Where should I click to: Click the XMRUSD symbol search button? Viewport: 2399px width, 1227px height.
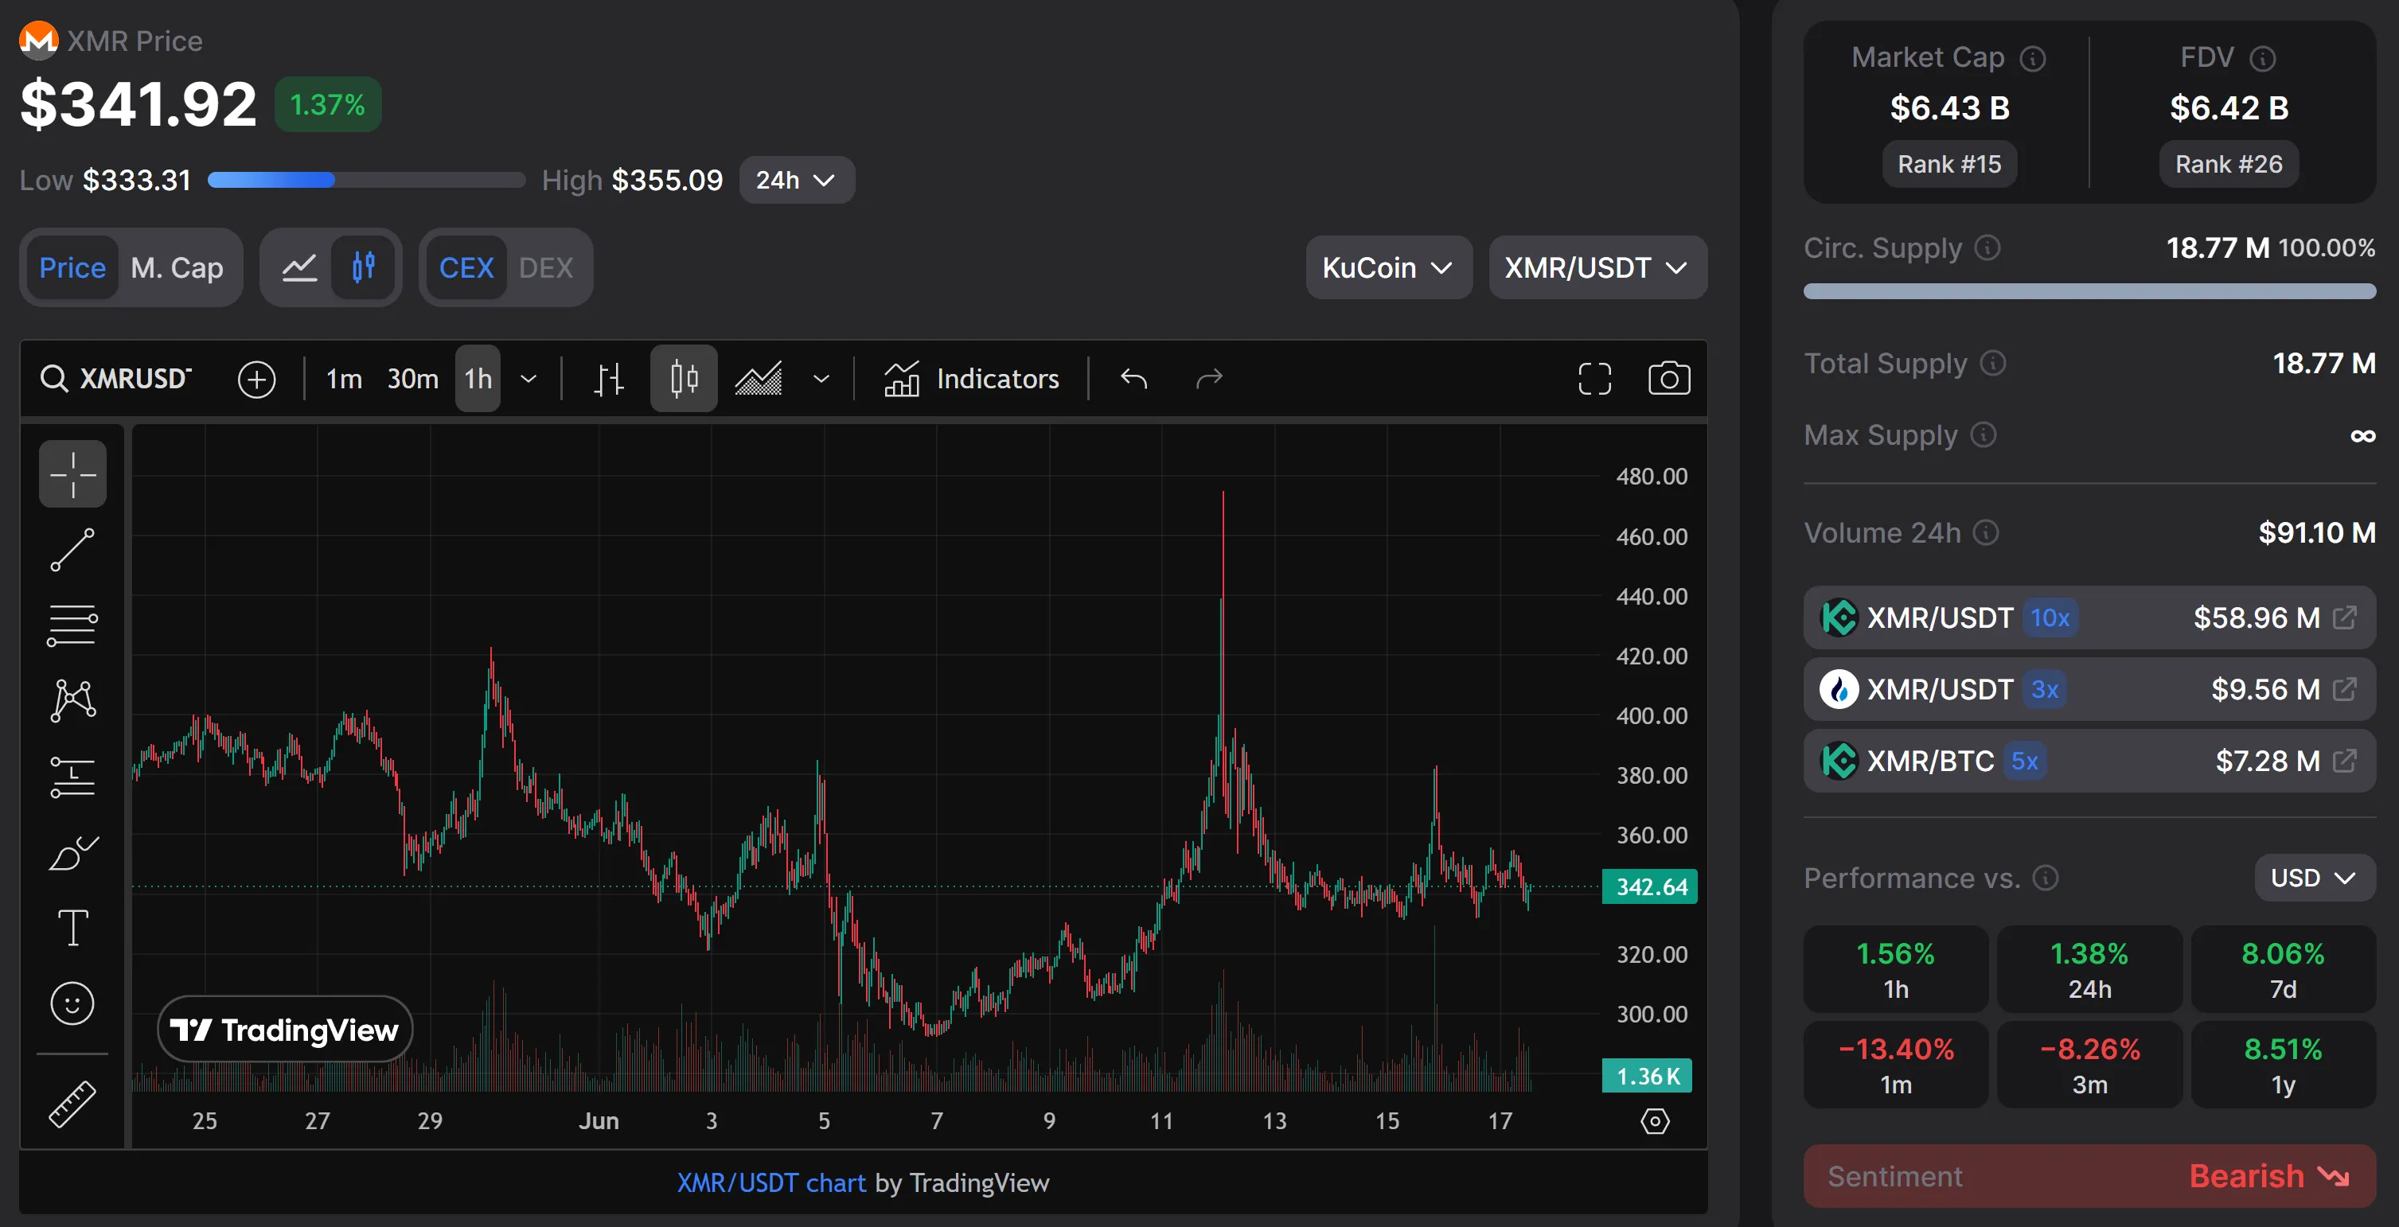click(x=115, y=379)
